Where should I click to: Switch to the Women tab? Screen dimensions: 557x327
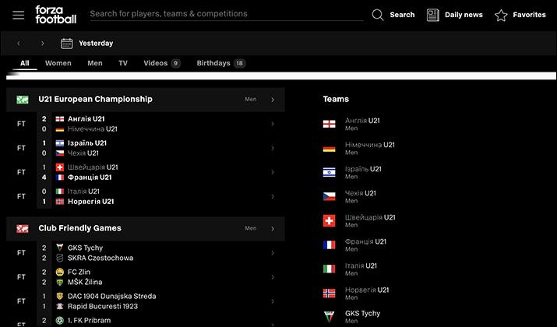(58, 63)
